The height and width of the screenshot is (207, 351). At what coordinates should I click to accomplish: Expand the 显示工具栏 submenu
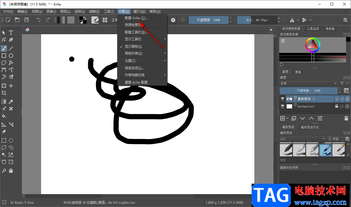142,39
